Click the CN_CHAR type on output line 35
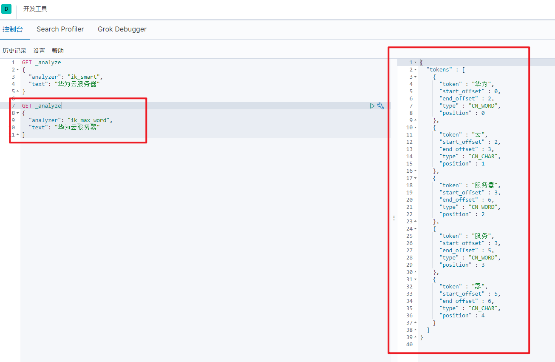This screenshot has width=555, height=362. pos(483,308)
